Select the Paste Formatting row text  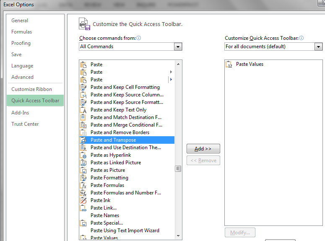(x=109, y=178)
